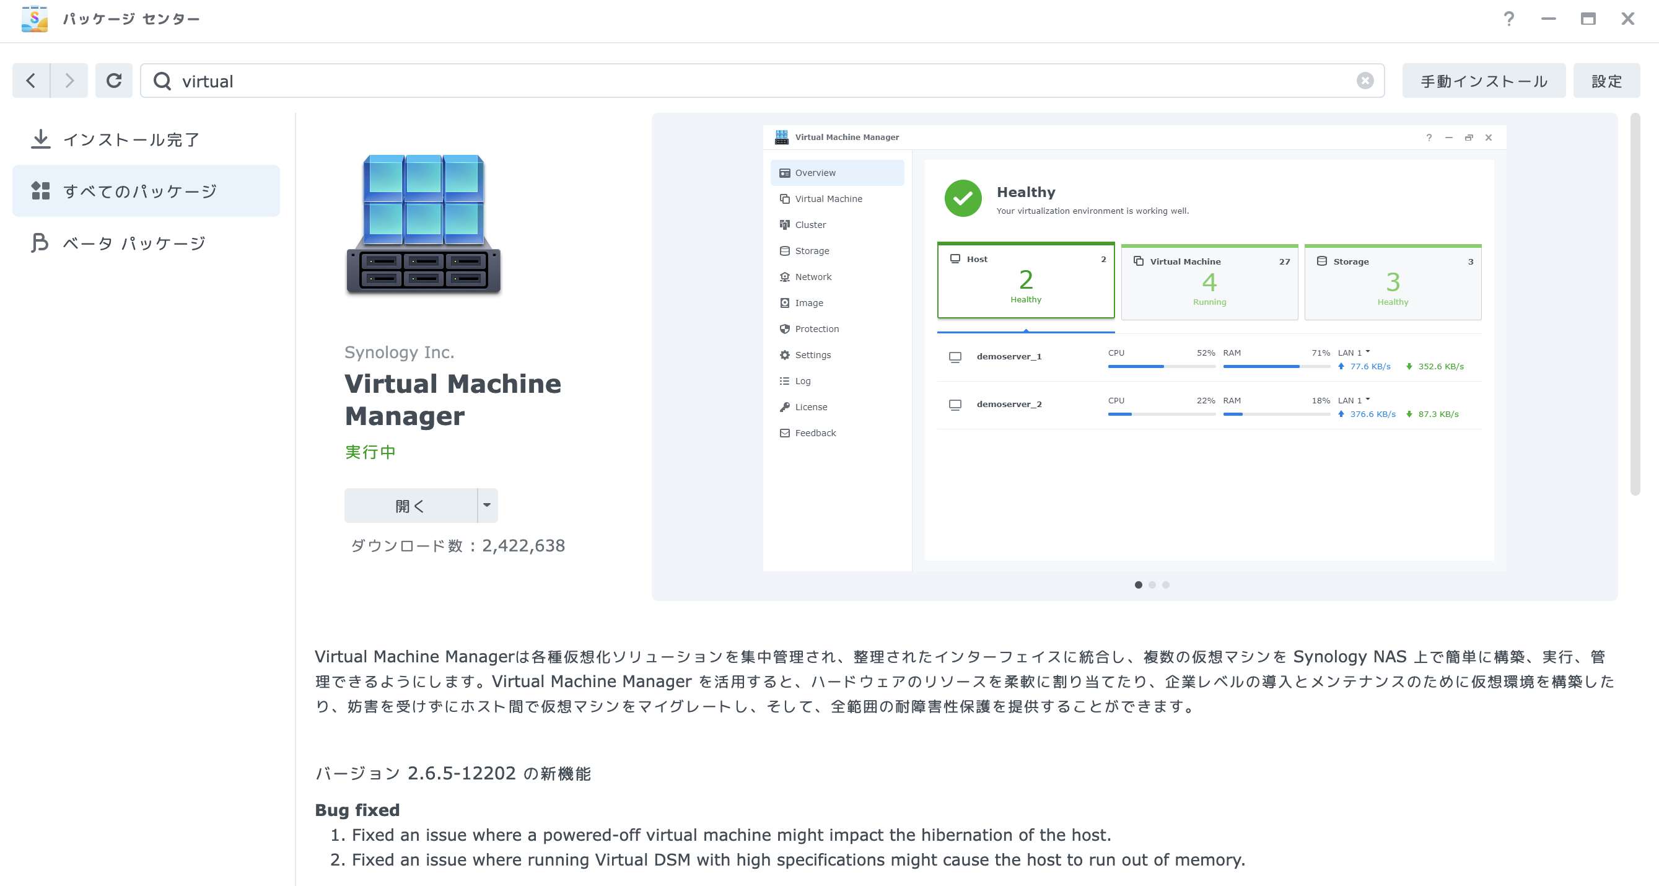The height and width of the screenshot is (886, 1659).
Task: Click the Virtual Machine Manager screenshot preview
Action: (x=1134, y=348)
